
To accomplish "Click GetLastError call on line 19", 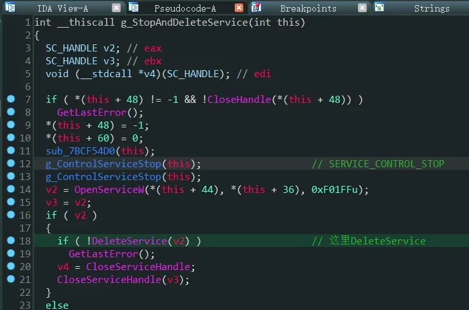I will click(103, 254).
